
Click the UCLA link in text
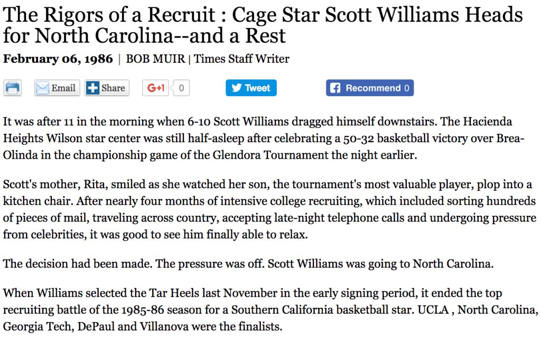[x=433, y=309]
